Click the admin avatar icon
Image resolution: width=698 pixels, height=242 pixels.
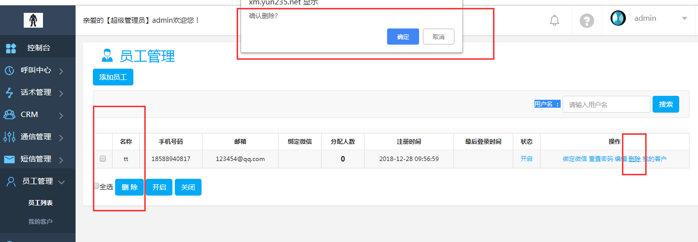[x=618, y=18]
